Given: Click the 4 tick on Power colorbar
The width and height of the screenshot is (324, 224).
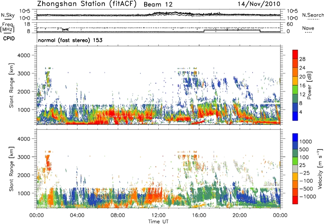Looking at the screenshot, I should pos(301,112).
